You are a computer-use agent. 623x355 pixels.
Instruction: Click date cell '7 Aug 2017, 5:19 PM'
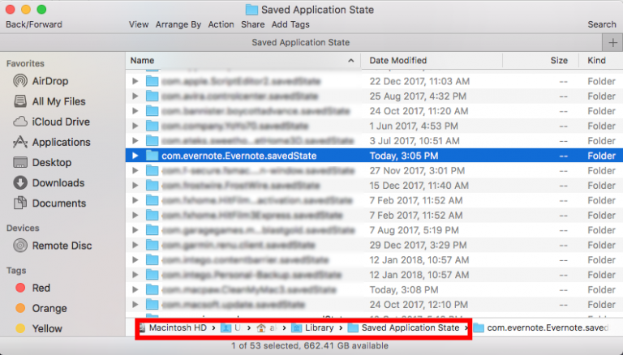pyautogui.click(x=414, y=230)
